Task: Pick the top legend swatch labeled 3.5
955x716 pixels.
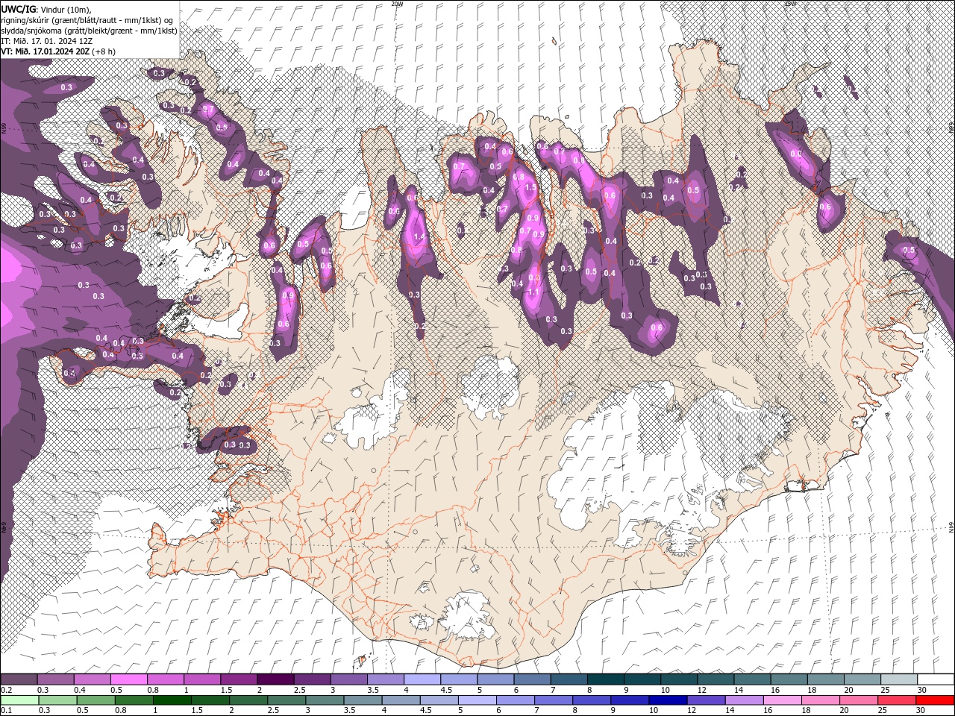Action: (x=385, y=679)
